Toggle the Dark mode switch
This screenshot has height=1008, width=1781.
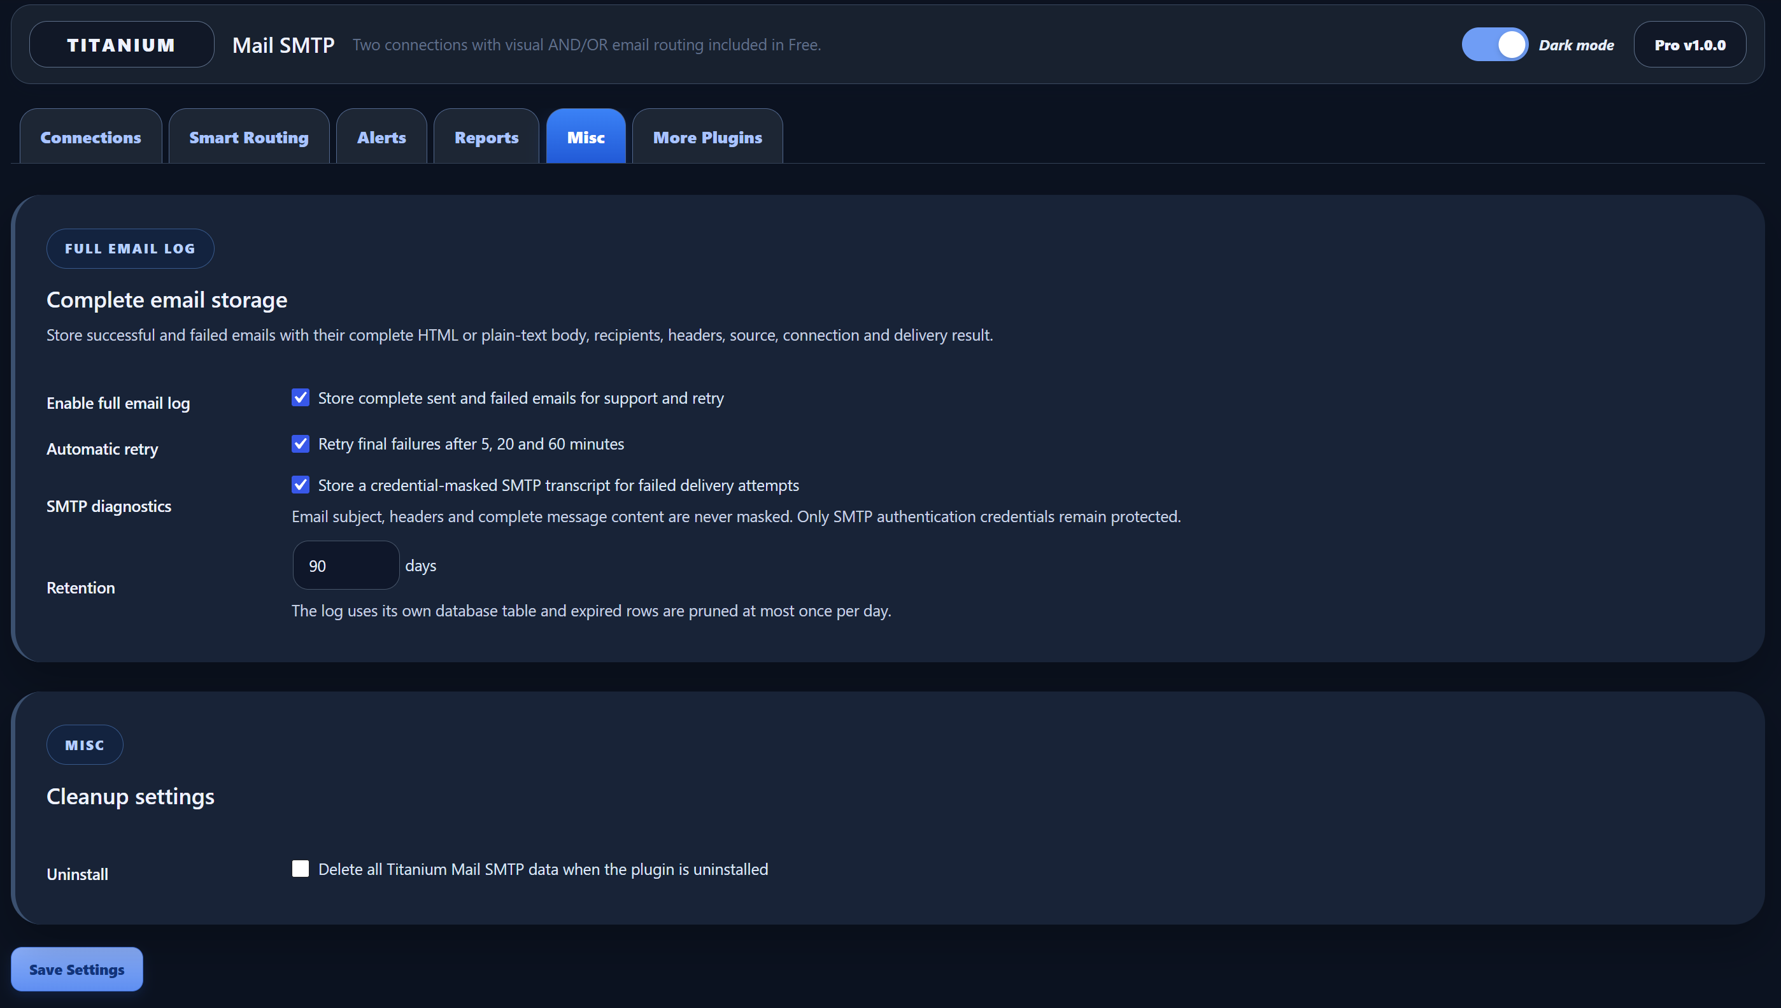[x=1494, y=45]
